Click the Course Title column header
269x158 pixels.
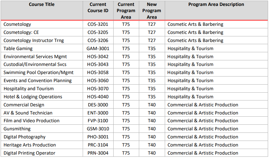point(42,5)
